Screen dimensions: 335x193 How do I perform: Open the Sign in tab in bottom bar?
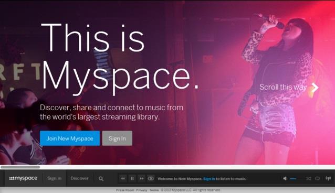click(x=54, y=178)
